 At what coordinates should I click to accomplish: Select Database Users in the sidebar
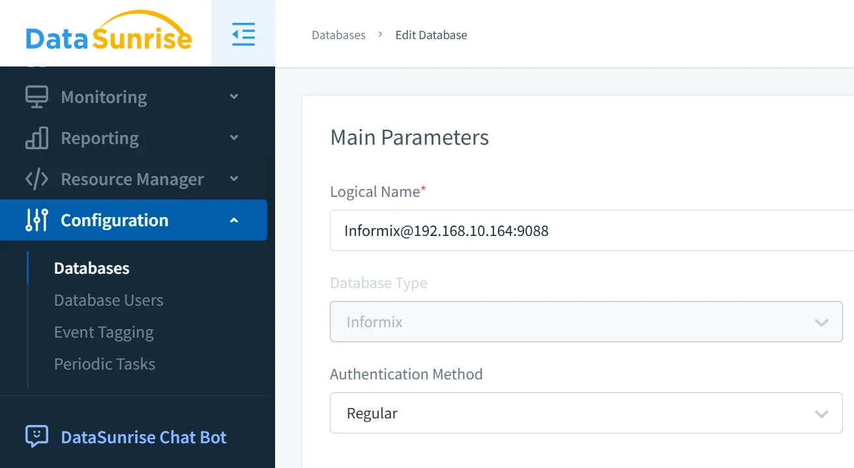tap(108, 300)
